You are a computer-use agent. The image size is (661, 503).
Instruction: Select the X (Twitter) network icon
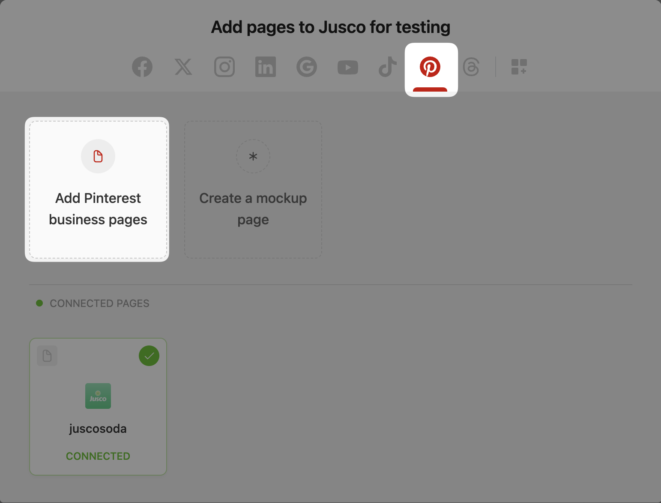coord(183,67)
